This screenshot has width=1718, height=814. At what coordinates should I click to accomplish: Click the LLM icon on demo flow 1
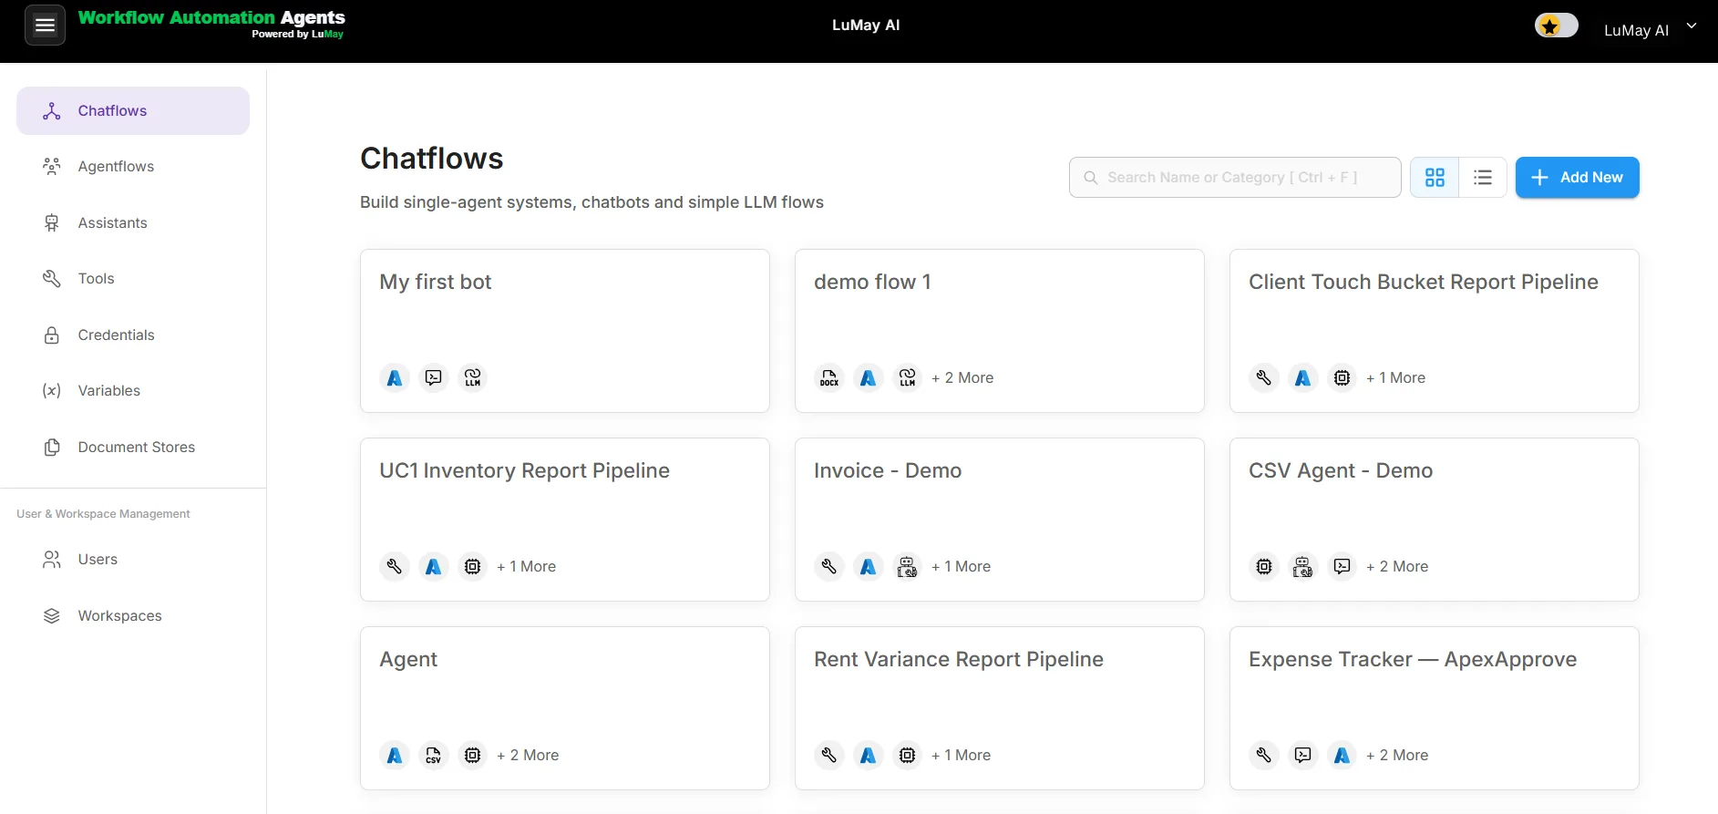pos(908,377)
